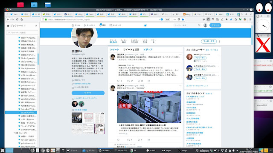Switch to the ツイート tab
The height and width of the screenshot is (153, 273).
pos(114,50)
